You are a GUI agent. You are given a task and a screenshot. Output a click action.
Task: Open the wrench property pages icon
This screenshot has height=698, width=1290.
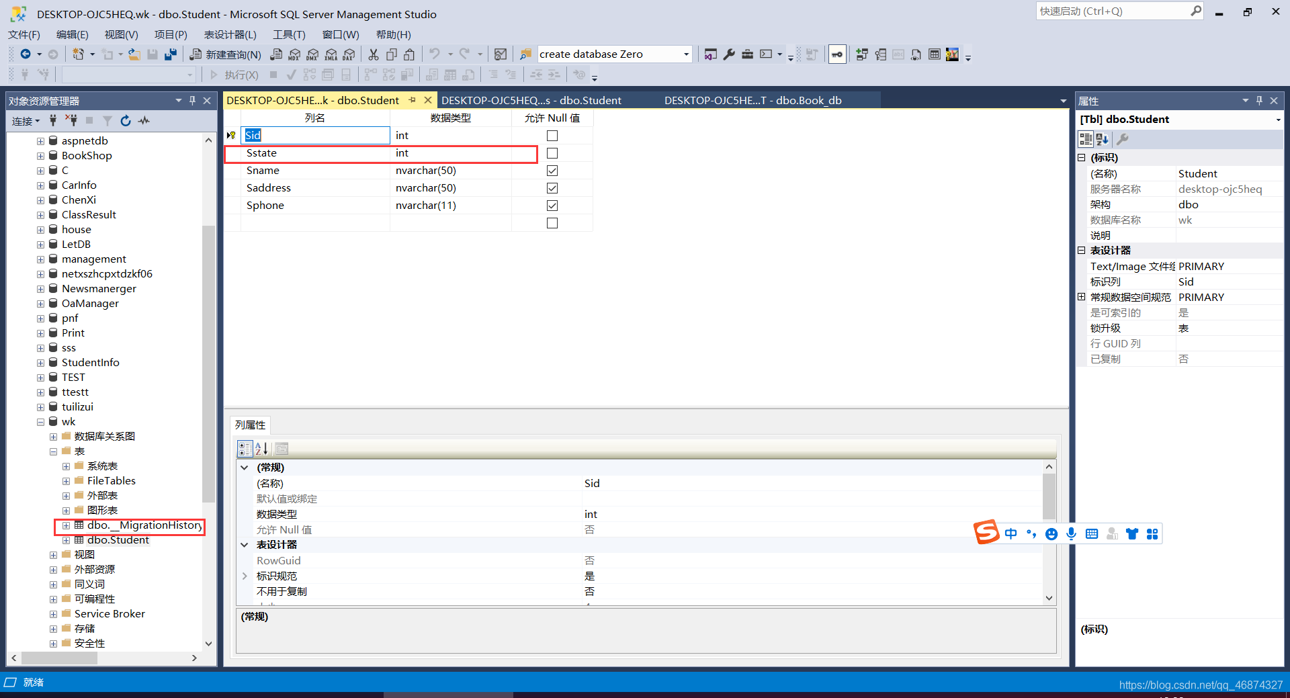[1122, 139]
